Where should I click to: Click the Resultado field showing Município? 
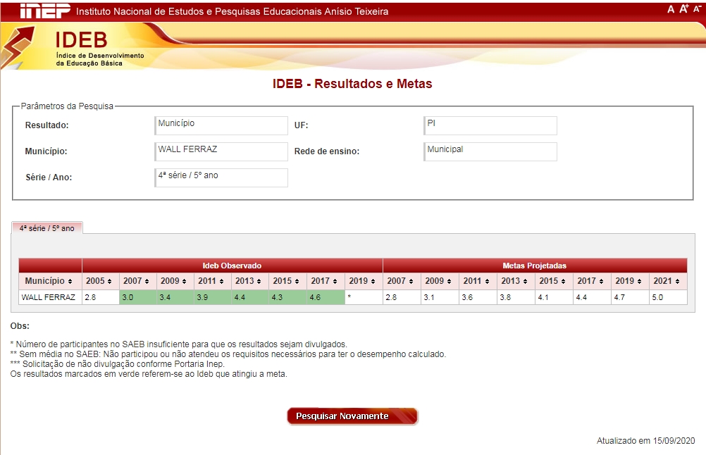tap(221, 125)
